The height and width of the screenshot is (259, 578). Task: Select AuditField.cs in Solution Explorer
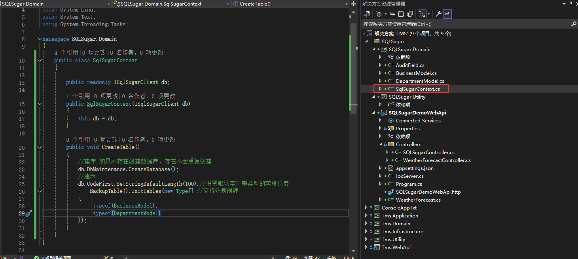(x=410, y=65)
